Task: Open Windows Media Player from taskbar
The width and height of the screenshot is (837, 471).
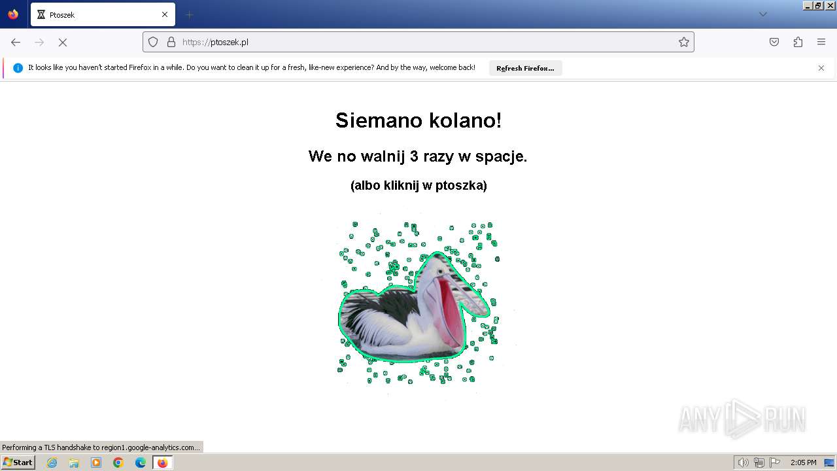Action: coord(96,462)
